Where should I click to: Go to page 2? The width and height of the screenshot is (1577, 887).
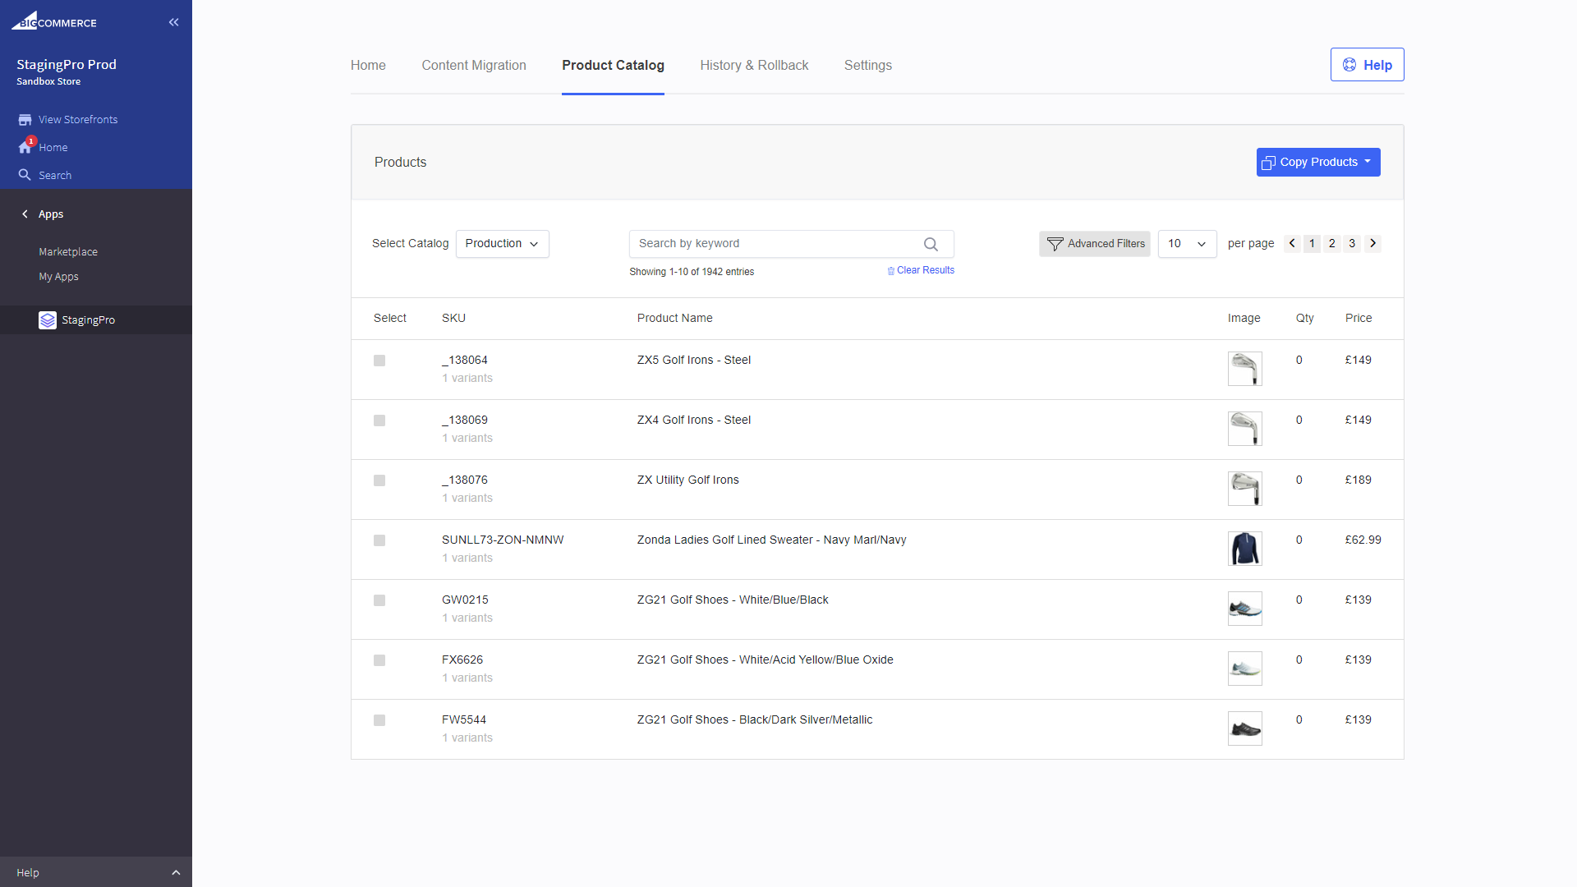(1332, 244)
